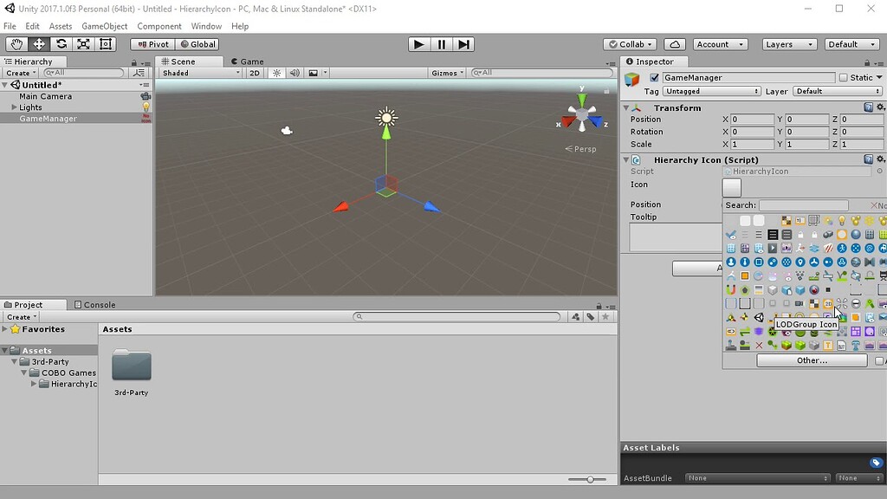
Task: Open the GameObject menu
Action: pyautogui.click(x=102, y=25)
